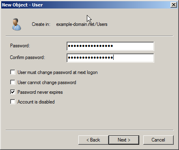The image size is (179, 150).
Task: Click the 'Account is disabled' label text
Action: click(x=36, y=102)
